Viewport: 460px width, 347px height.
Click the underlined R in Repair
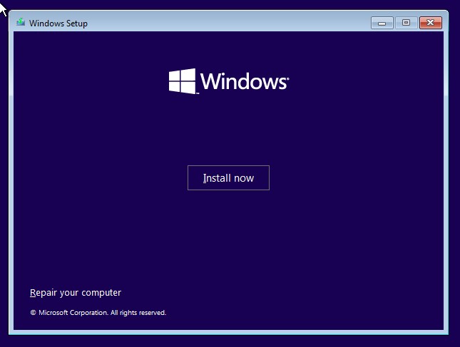[x=33, y=293]
